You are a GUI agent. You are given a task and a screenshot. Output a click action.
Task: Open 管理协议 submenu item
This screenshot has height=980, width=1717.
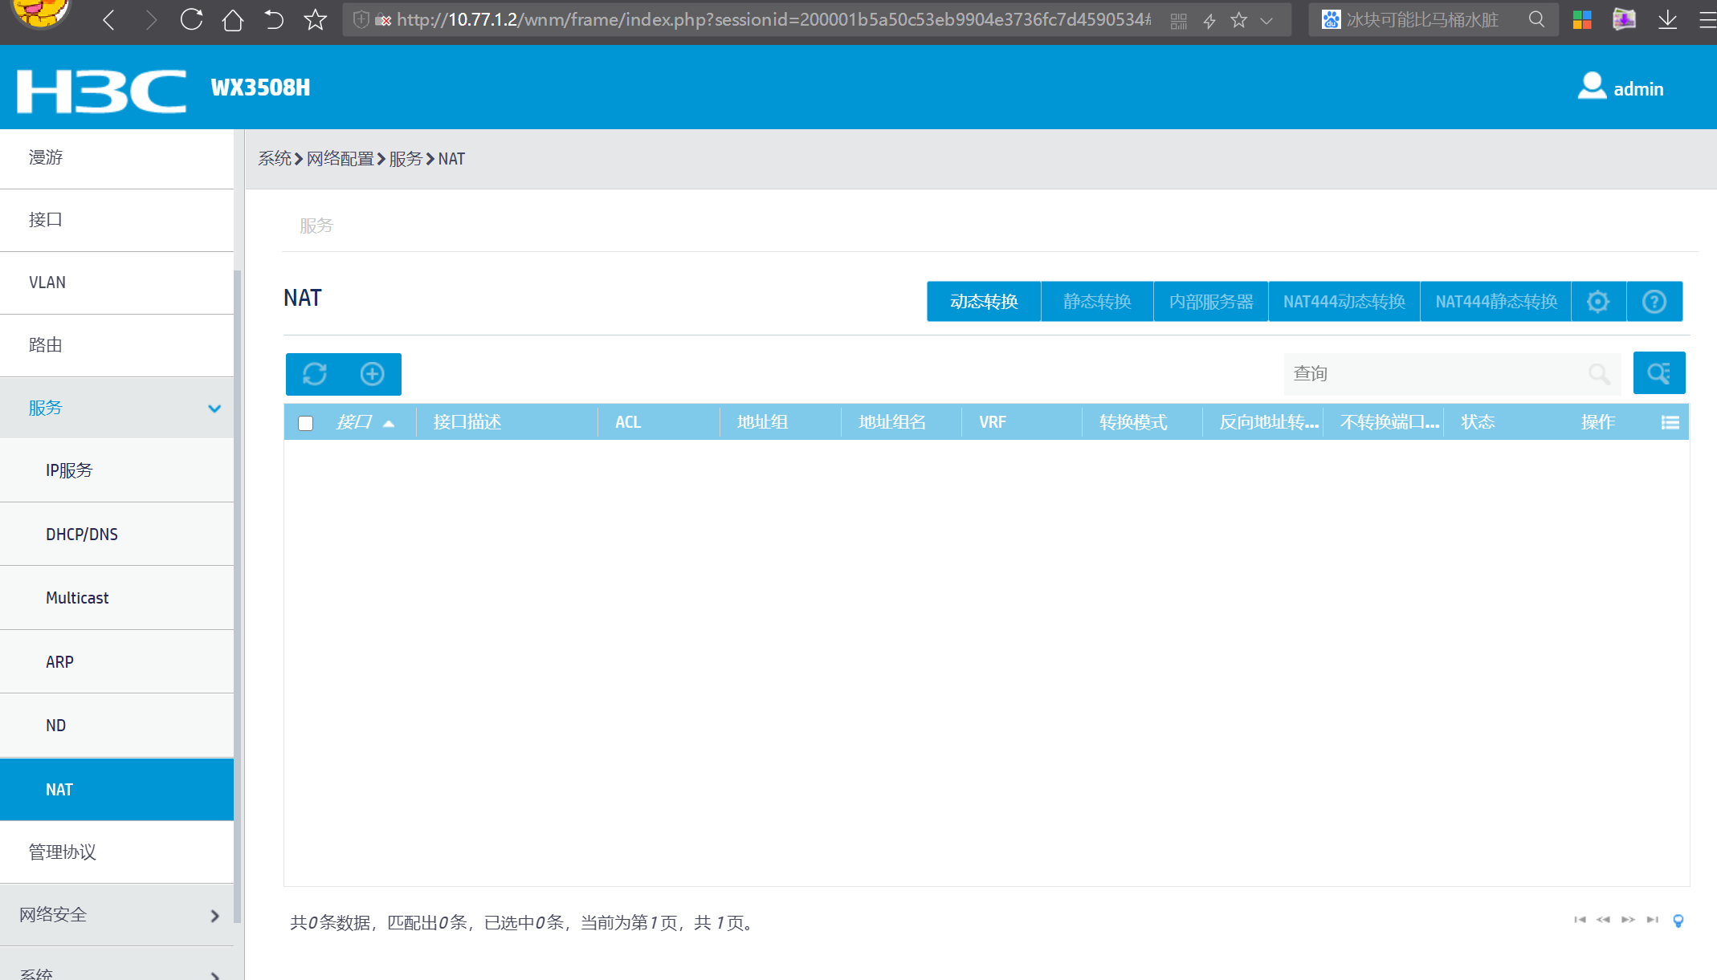click(116, 852)
